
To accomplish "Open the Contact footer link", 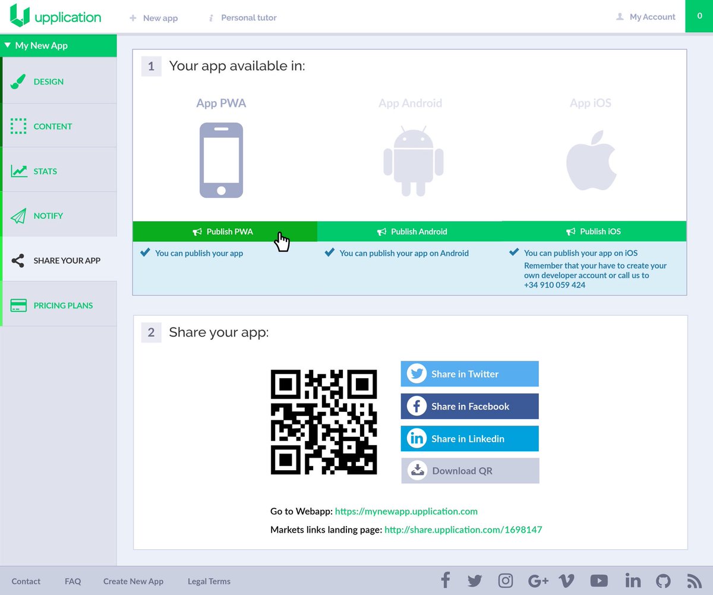I will 26,581.
